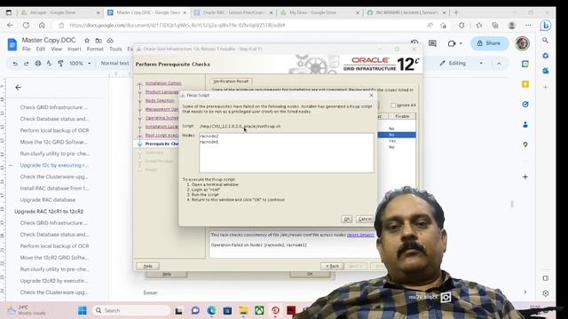Image resolution: width=568 pixels, height=319 pixels.
Task: Click Cancel in Fixup Script dialog
Action: (365, 219)
